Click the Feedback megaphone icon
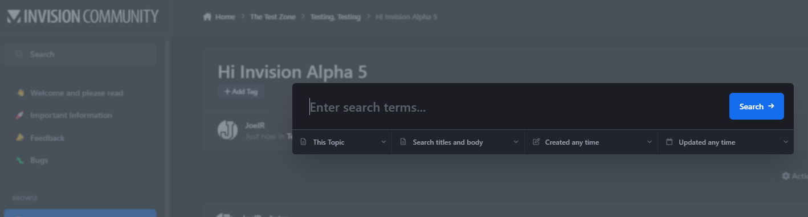This screenshot has width=808, height=217. 20,138
